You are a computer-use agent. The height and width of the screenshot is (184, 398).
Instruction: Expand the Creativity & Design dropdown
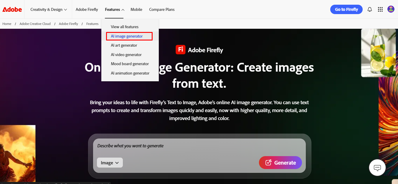coord(48,9)
